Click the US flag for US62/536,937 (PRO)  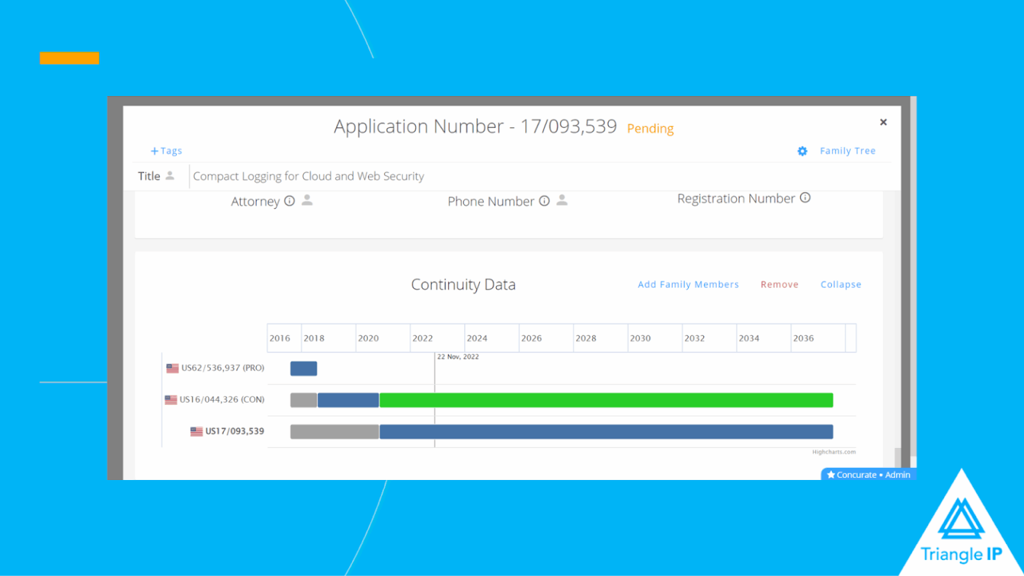click(x=172, y=368)
